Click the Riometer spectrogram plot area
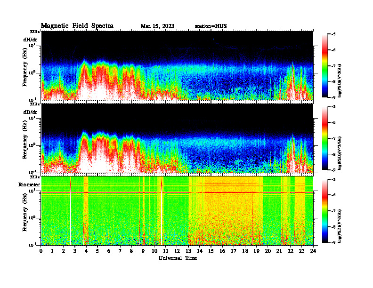 tap(177, 211)
